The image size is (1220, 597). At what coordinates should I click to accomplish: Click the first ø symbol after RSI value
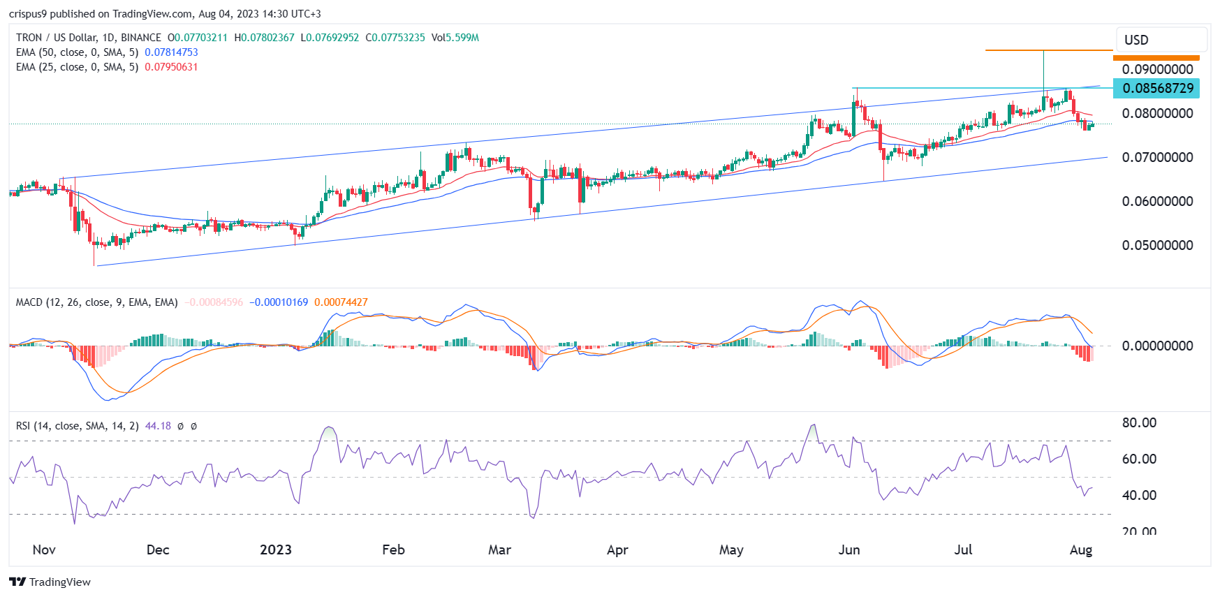pyautogui.click(x=181, y=426)
